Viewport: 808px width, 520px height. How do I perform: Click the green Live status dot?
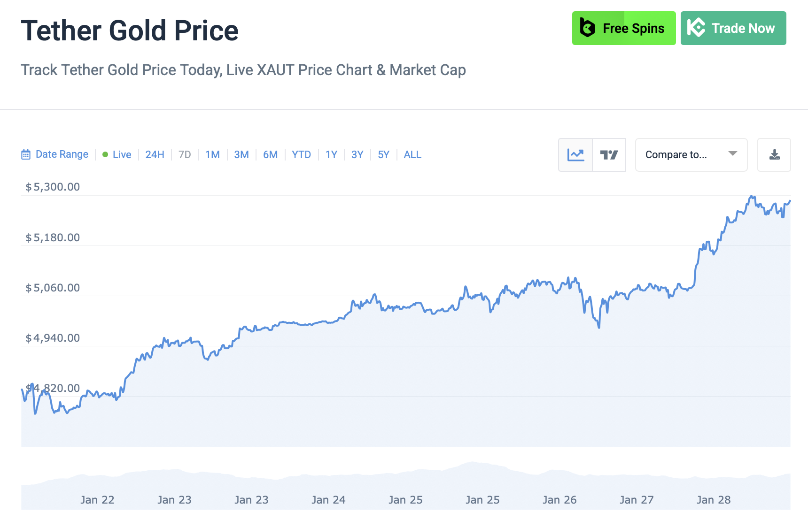(105, 155)
